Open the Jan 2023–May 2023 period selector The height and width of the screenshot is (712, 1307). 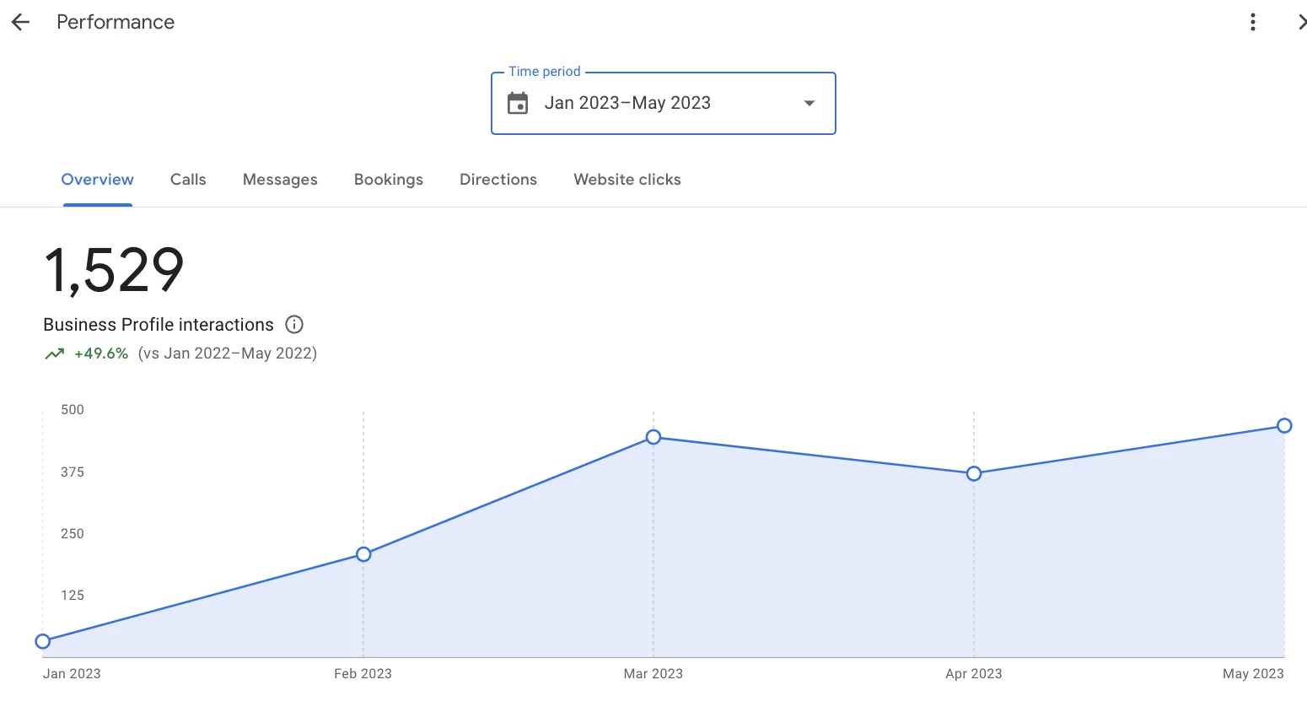627,104
